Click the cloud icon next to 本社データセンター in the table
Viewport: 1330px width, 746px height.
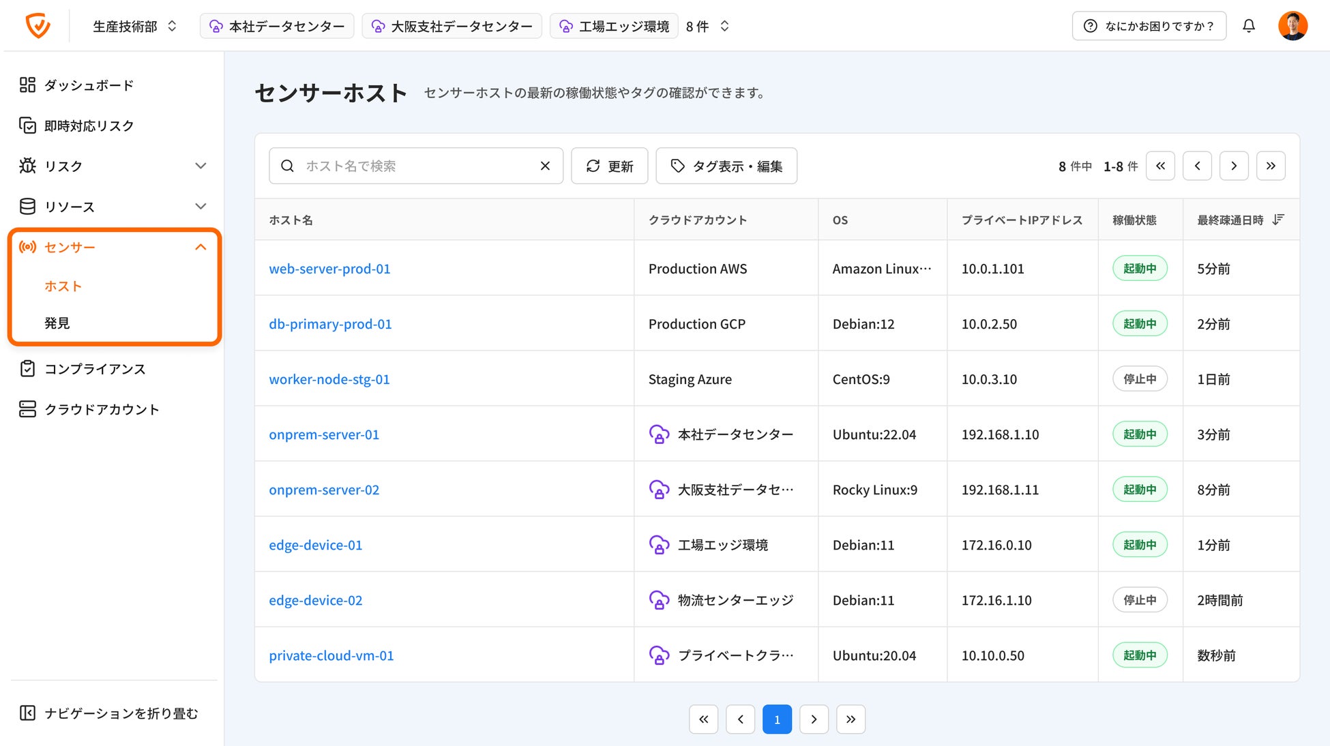[x=658, y=434]
